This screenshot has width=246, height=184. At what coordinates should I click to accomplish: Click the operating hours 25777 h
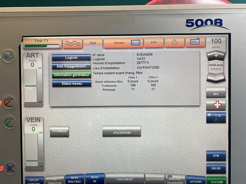pyautogui.click(x=143, y=63)
